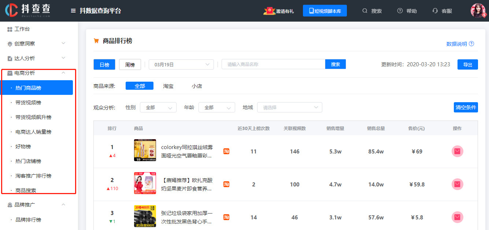Click the product name search input field

273,64
